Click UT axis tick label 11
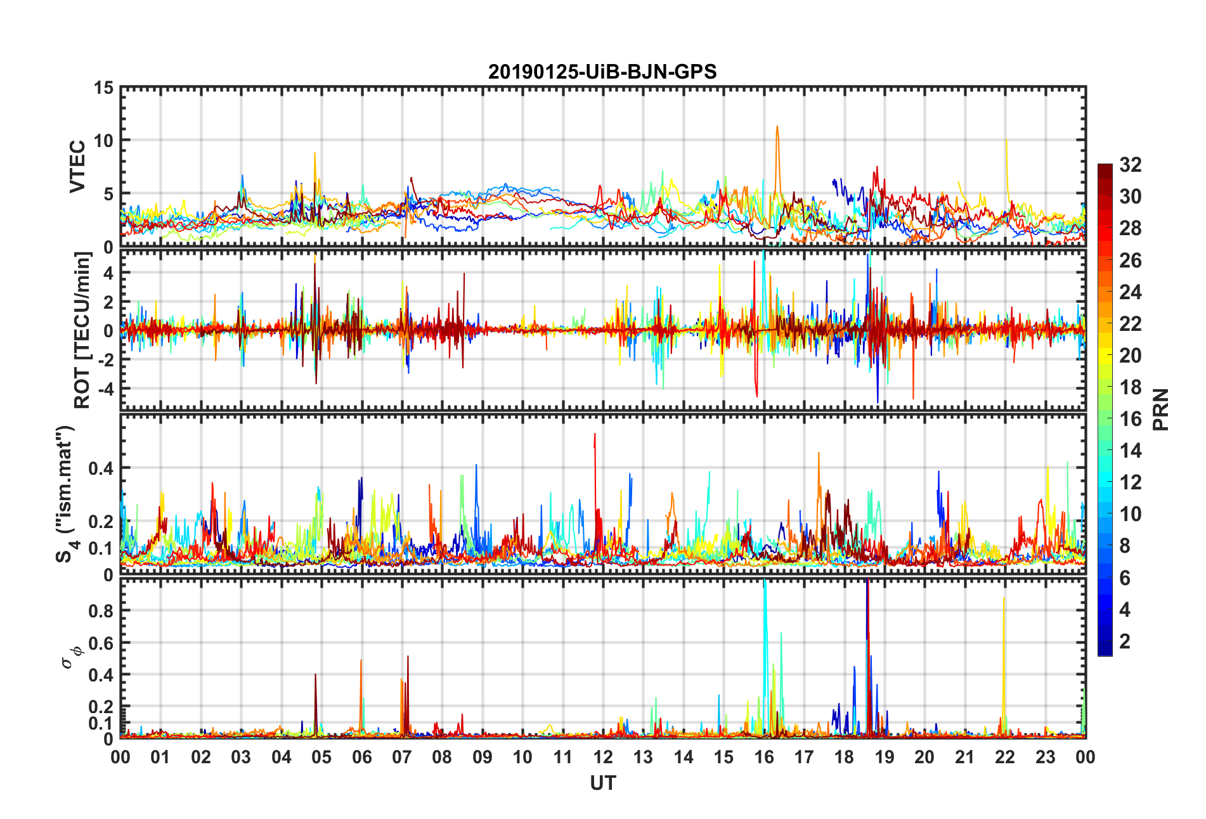The image size is (1206, 819). click(563, 757)
